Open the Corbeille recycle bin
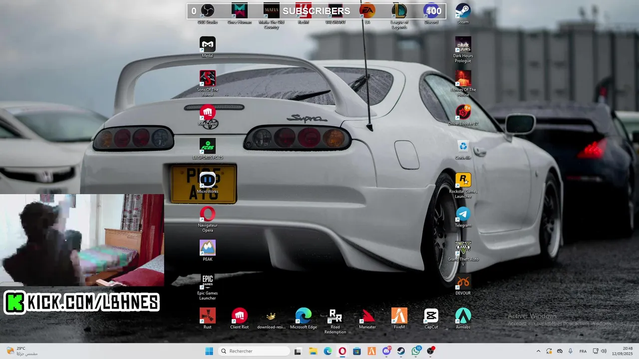 tap(463, 149)
